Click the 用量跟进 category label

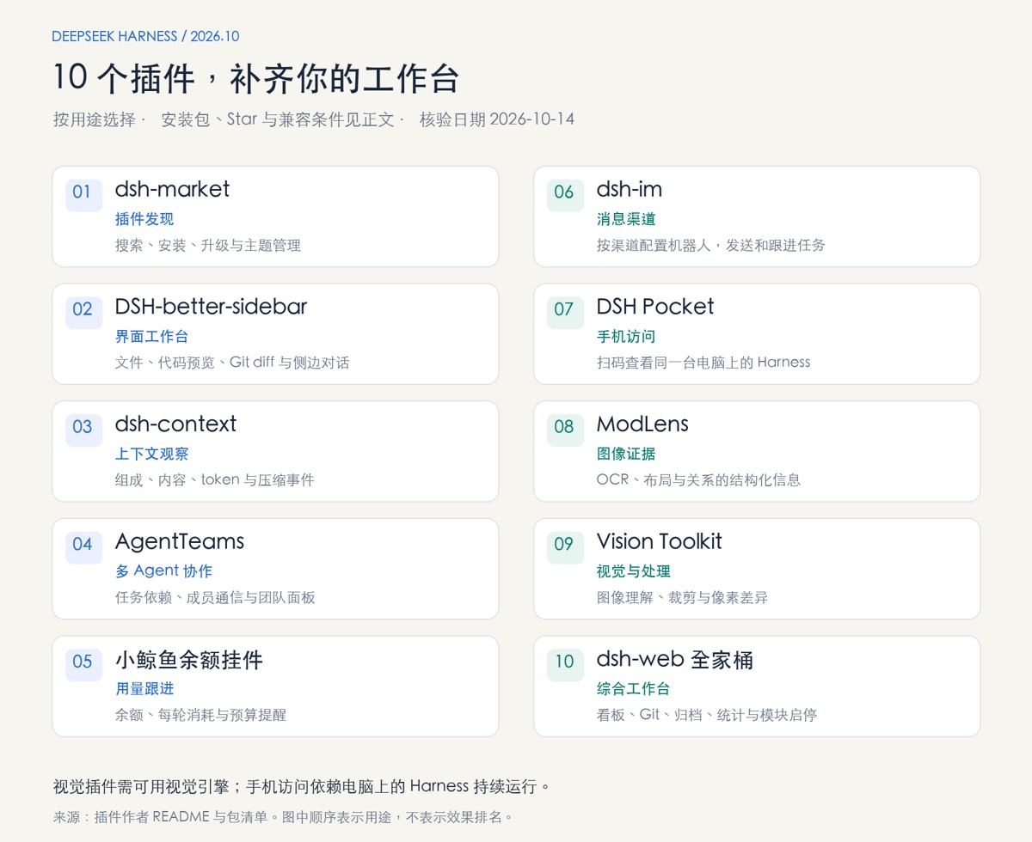point(144,689)
